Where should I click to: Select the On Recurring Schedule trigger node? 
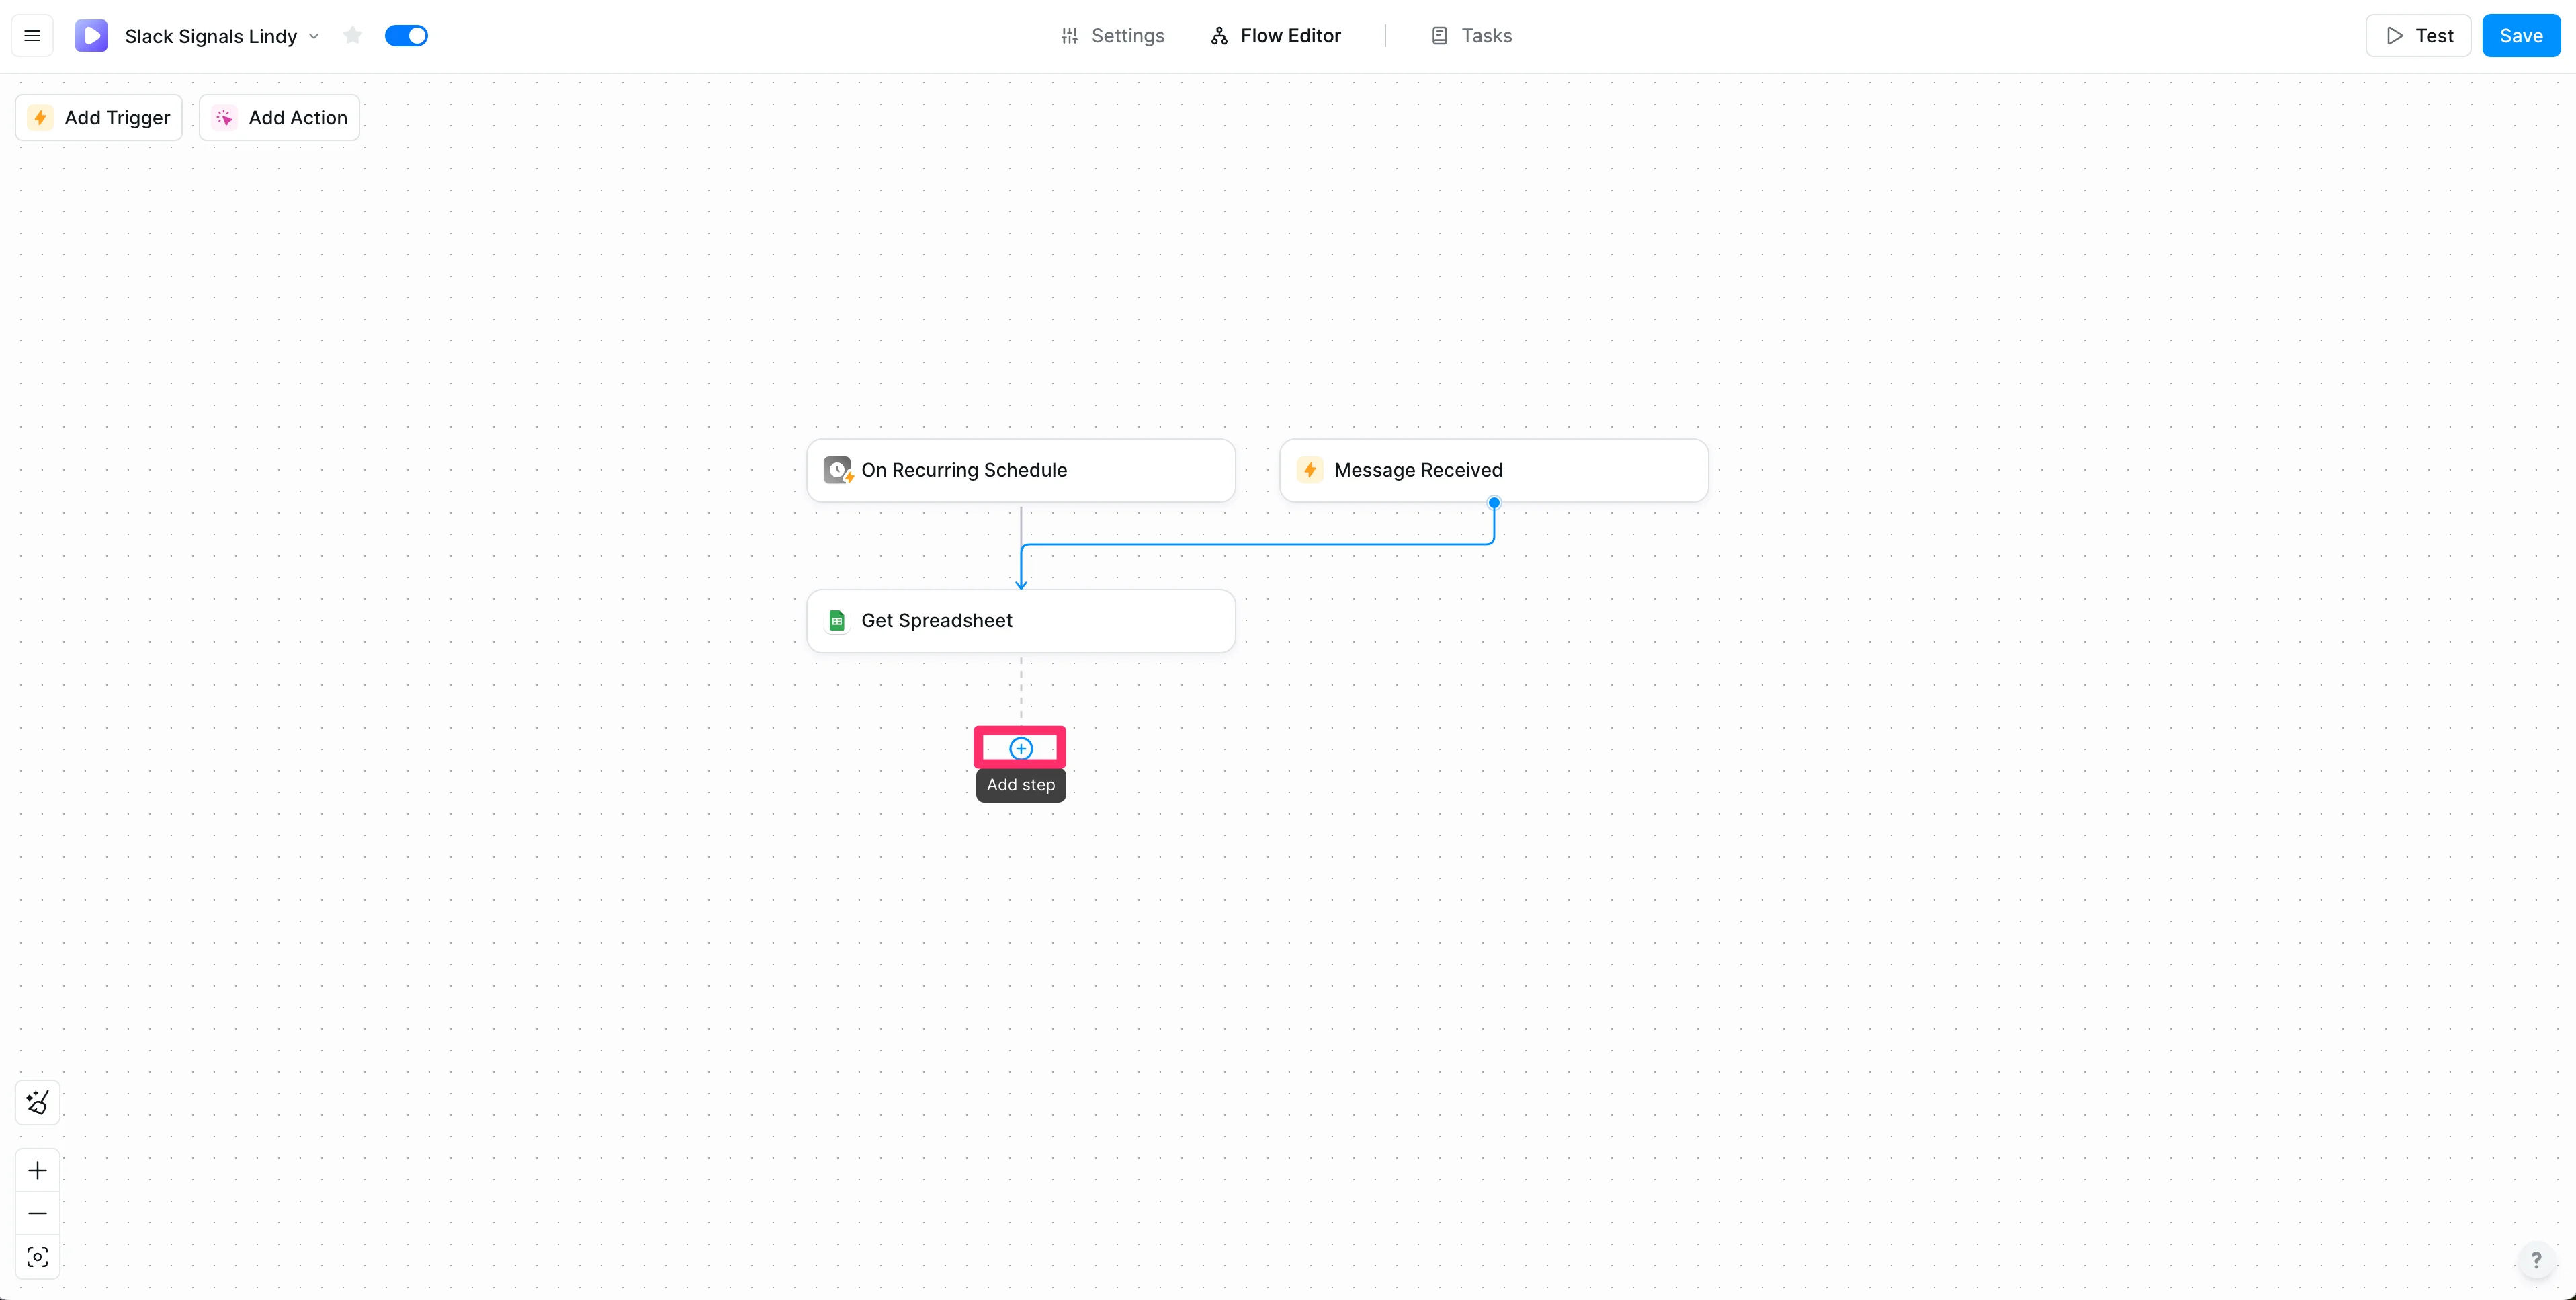point(1020,471)
